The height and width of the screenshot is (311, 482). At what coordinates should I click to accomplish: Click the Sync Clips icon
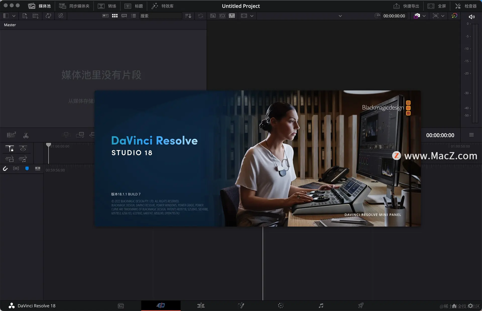click(48, 16)
